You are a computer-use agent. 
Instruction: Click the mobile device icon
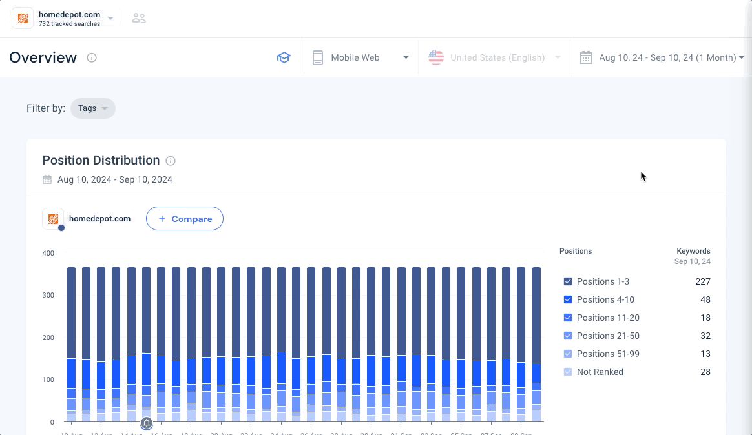click(x=317, y=57)
